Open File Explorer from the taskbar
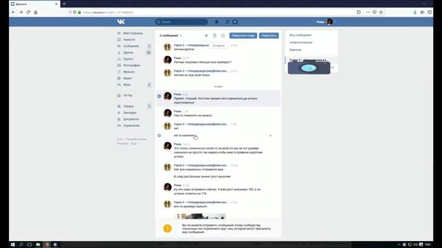The width and height of the screenshot is (442, 248). [38, 245]
